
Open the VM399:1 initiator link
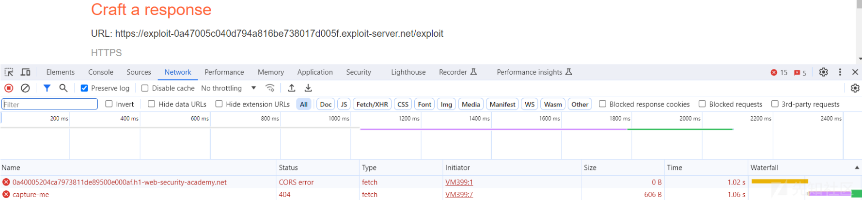pos(459,182)
